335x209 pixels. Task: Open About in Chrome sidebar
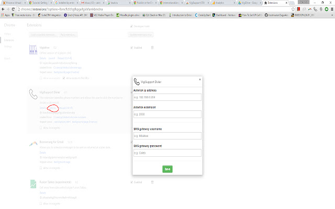[x=7, y=59]
